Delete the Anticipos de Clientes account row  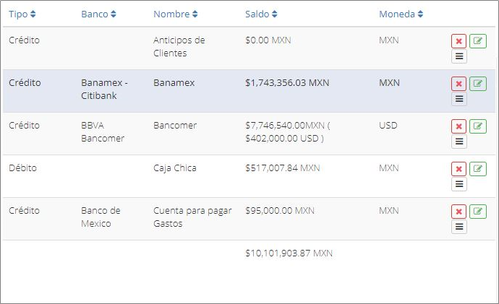tap(459, 41)
